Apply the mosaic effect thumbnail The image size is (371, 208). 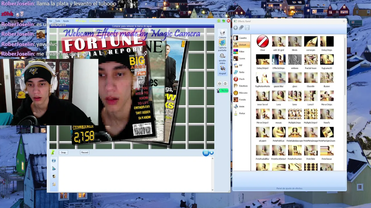point(279,114)
